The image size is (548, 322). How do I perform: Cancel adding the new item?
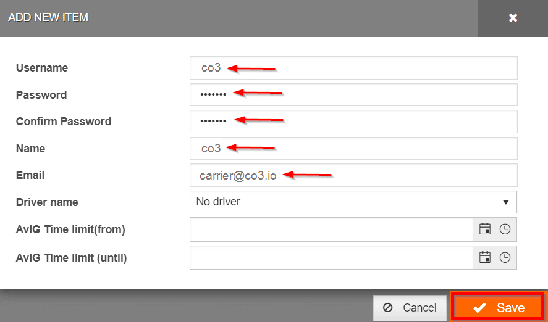pos(410,308)
